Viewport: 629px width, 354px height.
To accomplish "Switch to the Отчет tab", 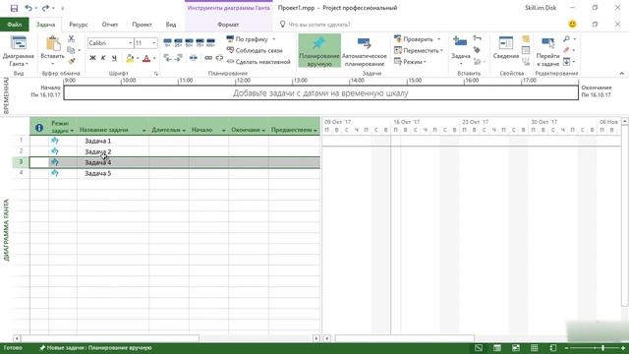I will click(110, 25).
